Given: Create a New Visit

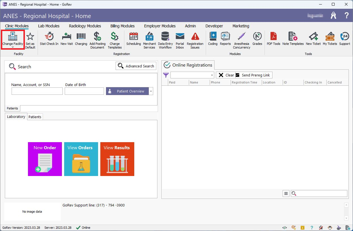Looking at the screenshot, I should (67, 39).
